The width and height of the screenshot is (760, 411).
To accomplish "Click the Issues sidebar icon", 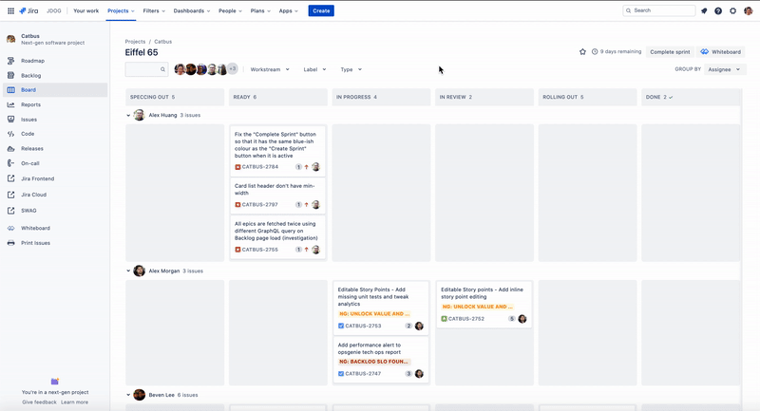I will [x=10, y=119].
